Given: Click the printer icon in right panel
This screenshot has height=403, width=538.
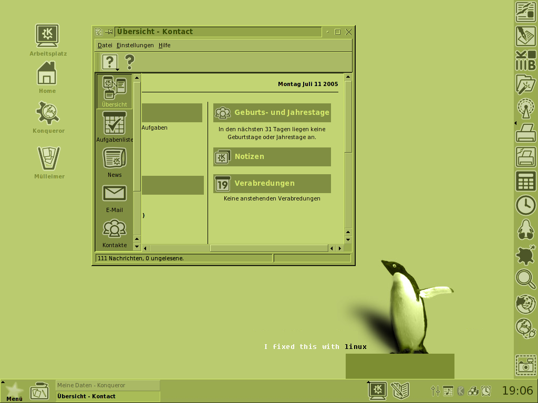Looking at the screenshot, I should 525,133.
